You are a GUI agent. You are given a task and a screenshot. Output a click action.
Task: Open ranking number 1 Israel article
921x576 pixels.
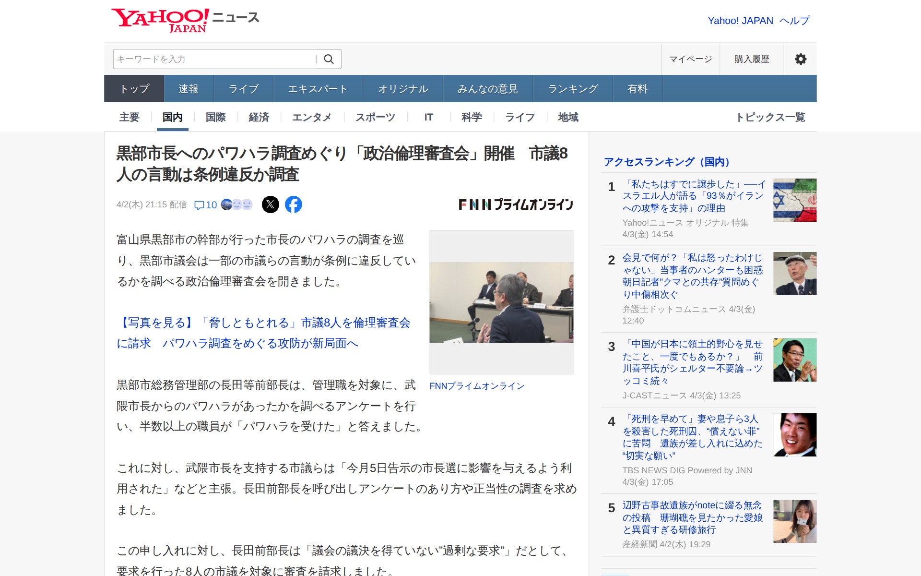click(x=693, y=196)
